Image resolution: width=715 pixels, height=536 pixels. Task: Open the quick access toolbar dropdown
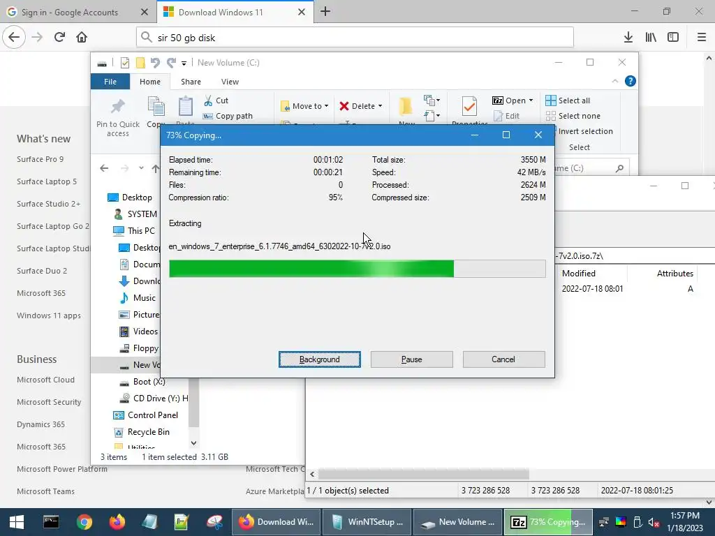(x=184, y=63)
